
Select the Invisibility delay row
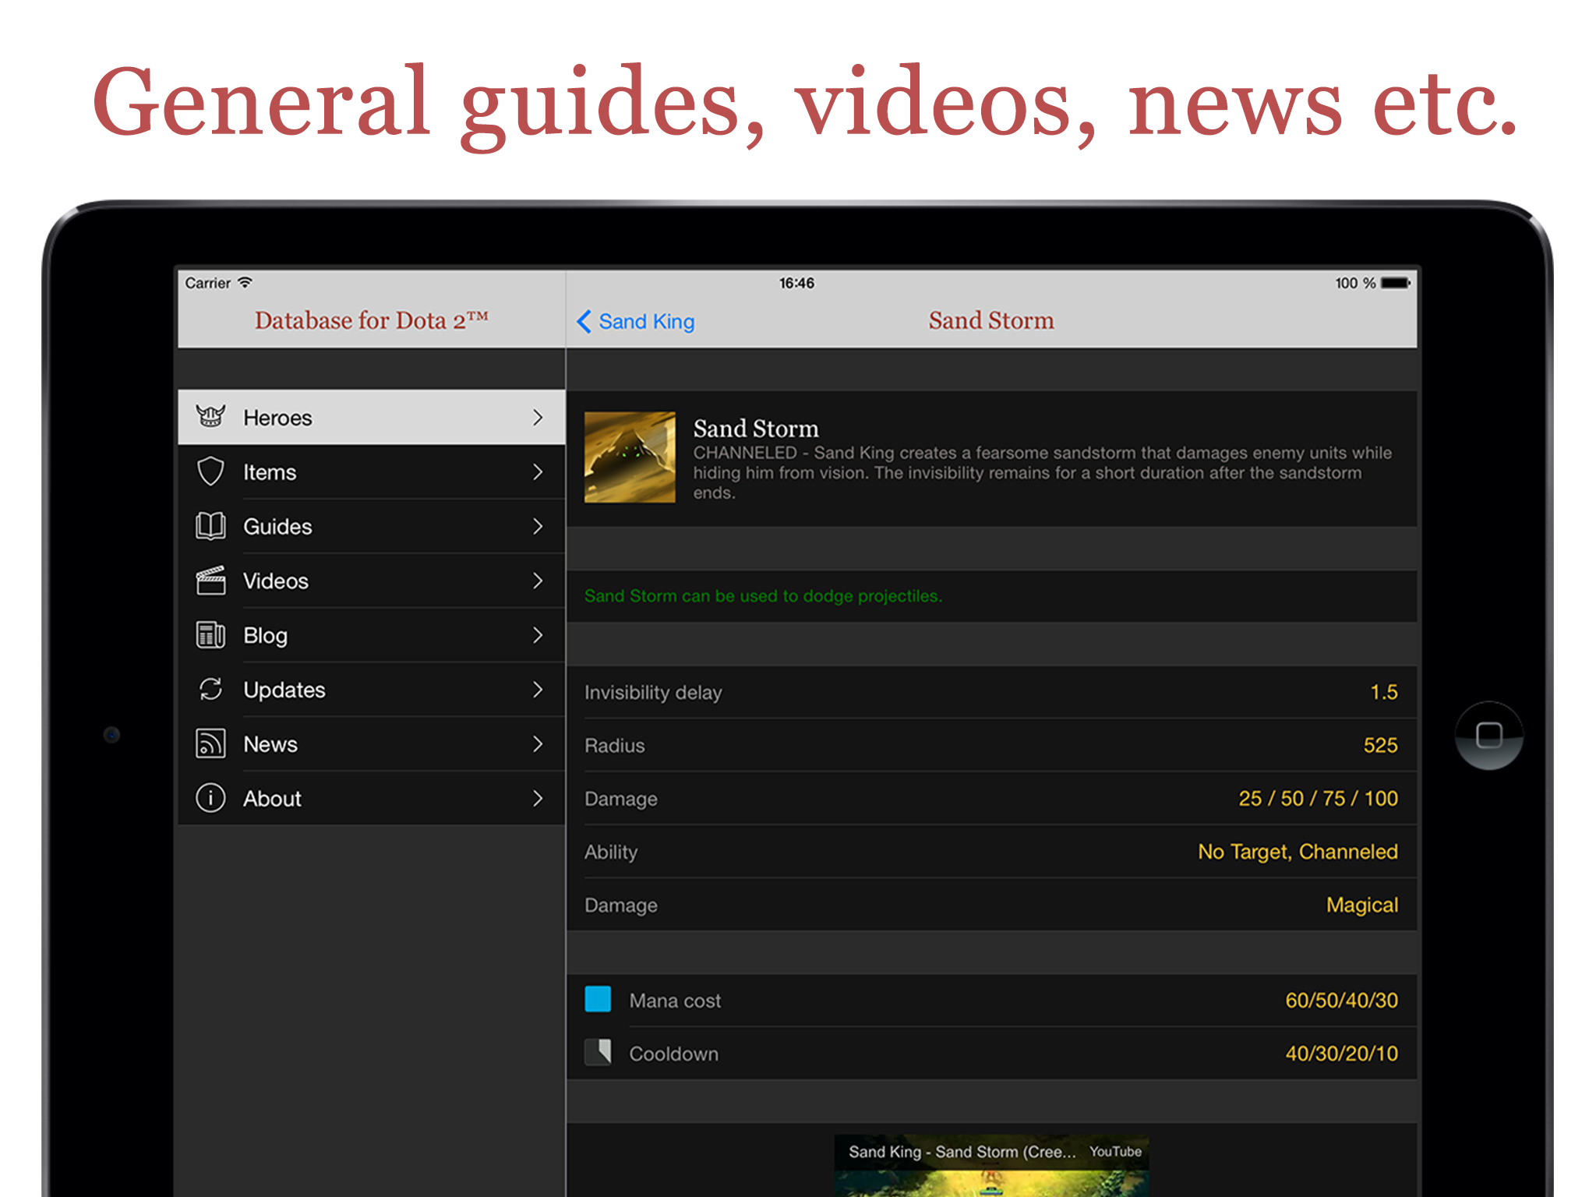[991, 692]
